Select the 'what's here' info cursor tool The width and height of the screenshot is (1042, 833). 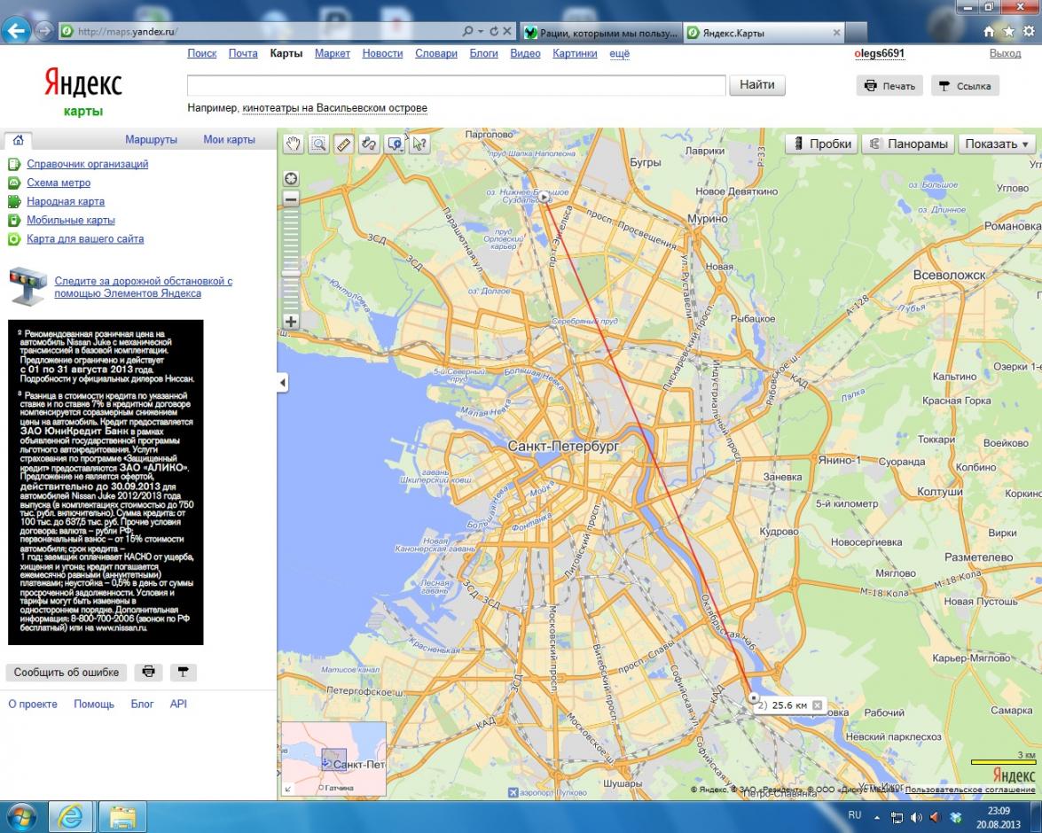click(x=419, y=144)
